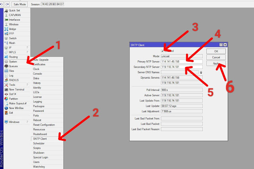The width and height of the screenshot is (254, 169).
Task: Choose Scheduler in System submenu
Action: point(47,143)
